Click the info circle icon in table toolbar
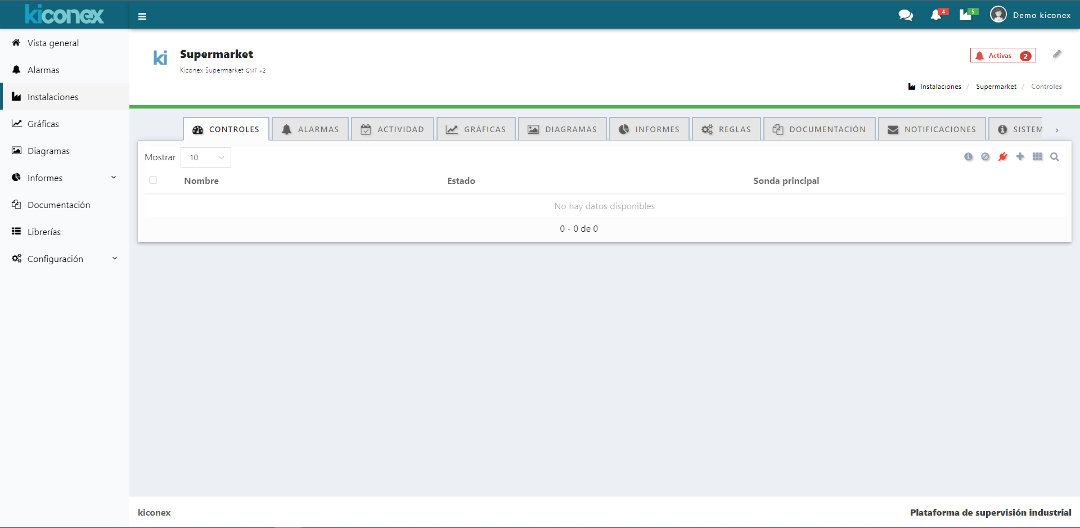This screenshot has height=528, width=1080. click(968, 157)
